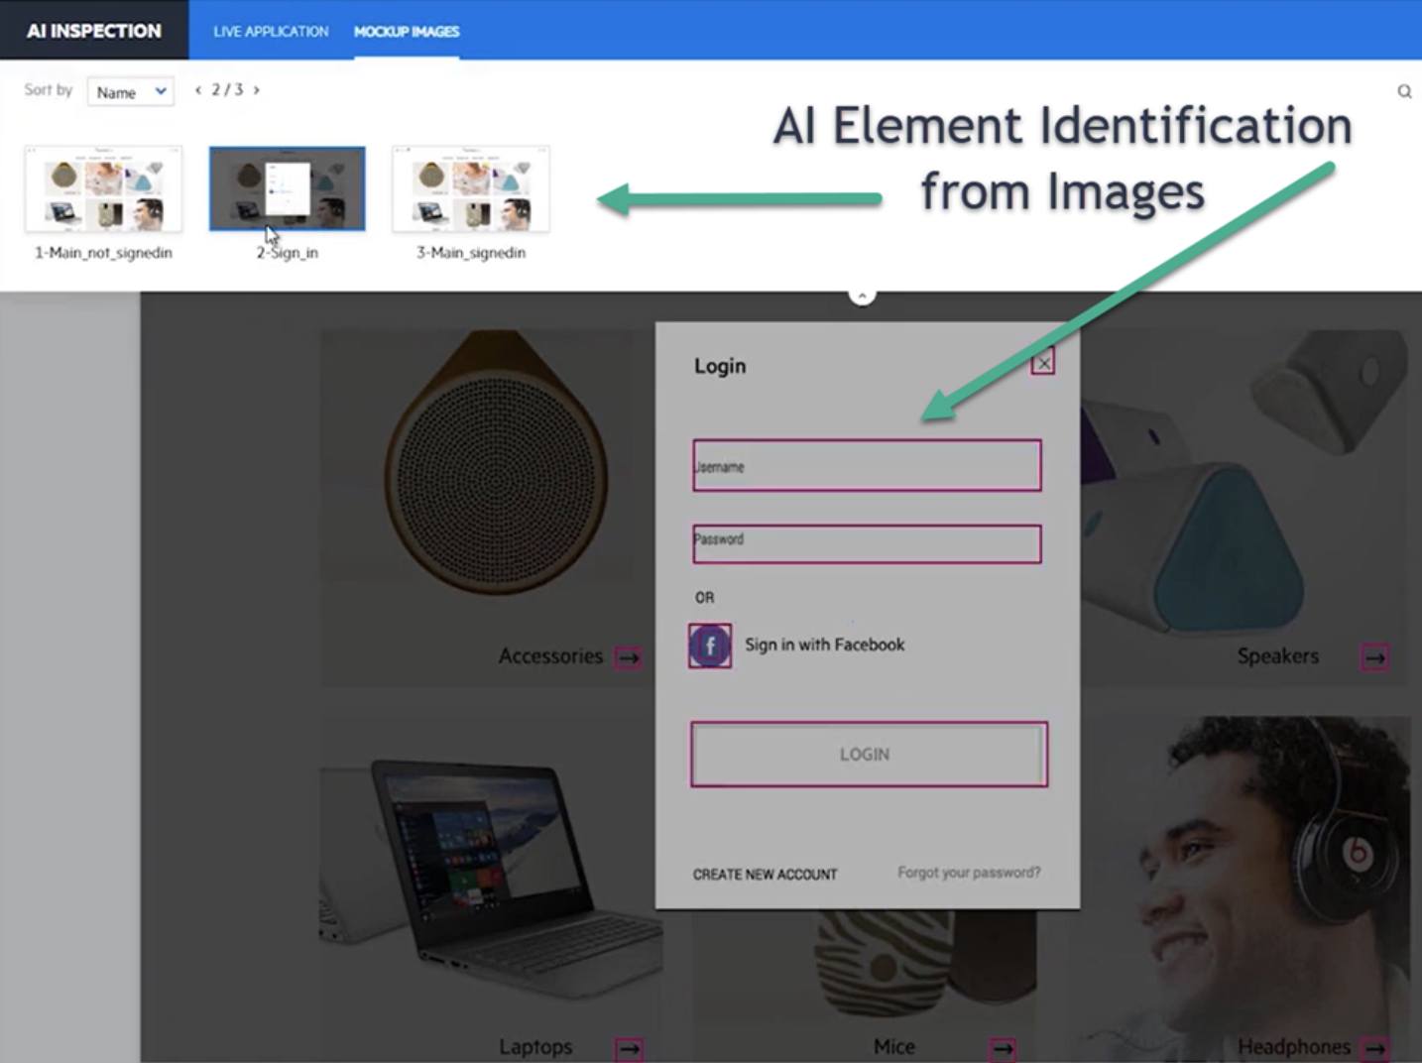Screen dimensions: 1422x1063
Task: Click inside the Username field
Action: [866, 466]
